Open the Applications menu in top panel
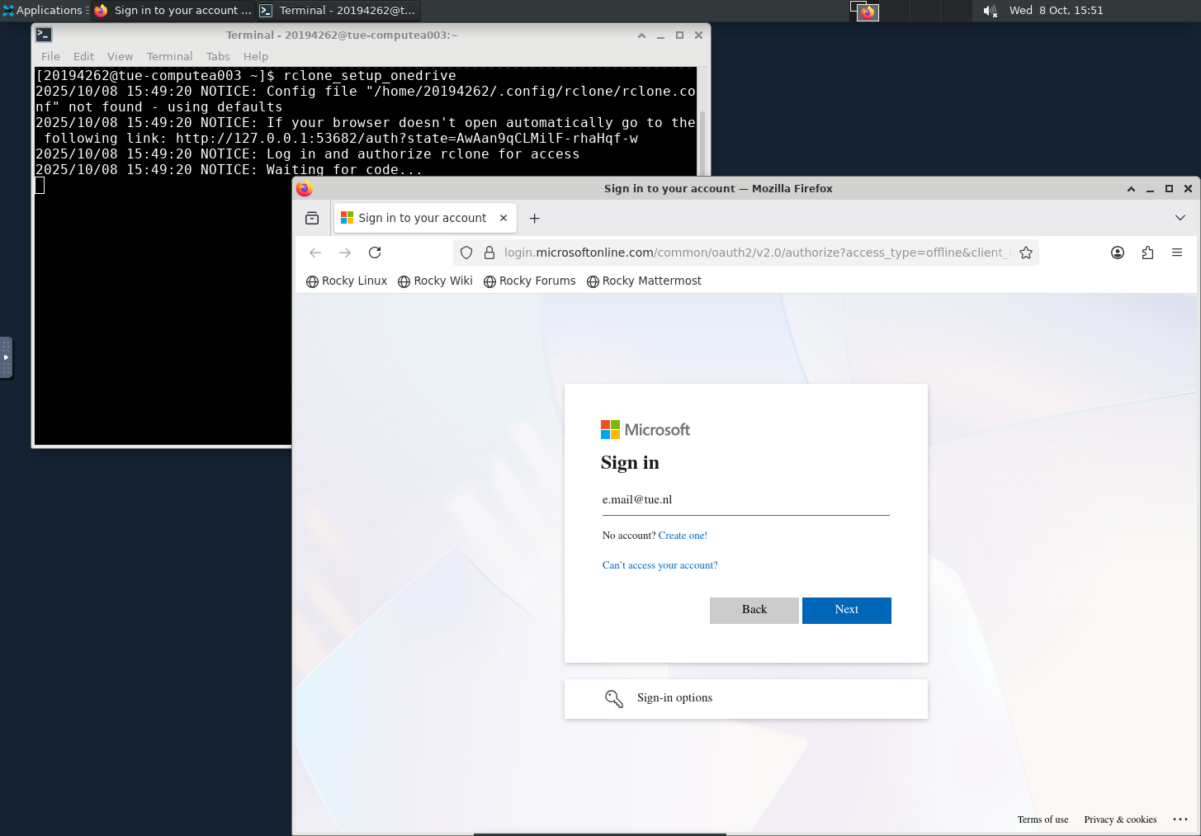This screenshot has height=836, width=1201. point(44,11)
